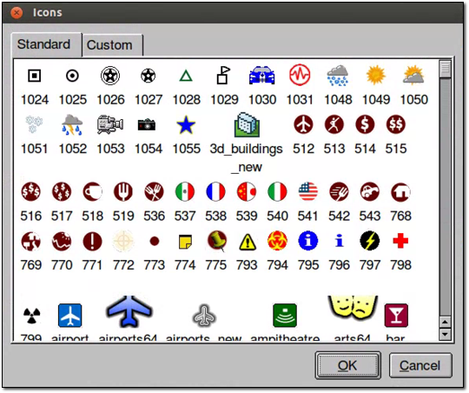Choose the green triangle icon 1028

[186, 77]
